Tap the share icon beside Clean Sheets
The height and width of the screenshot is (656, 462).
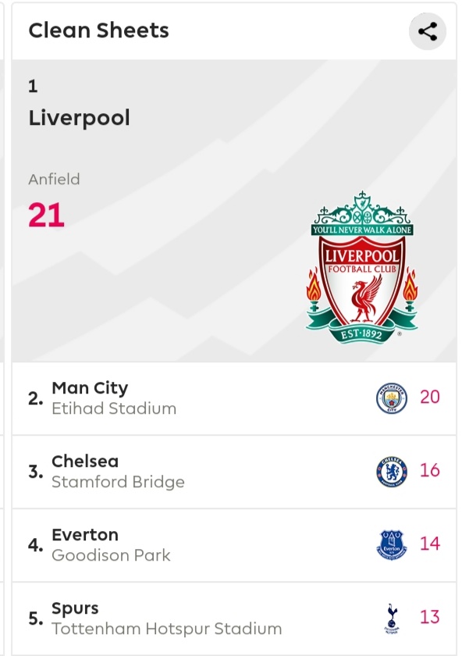point(428,31)
